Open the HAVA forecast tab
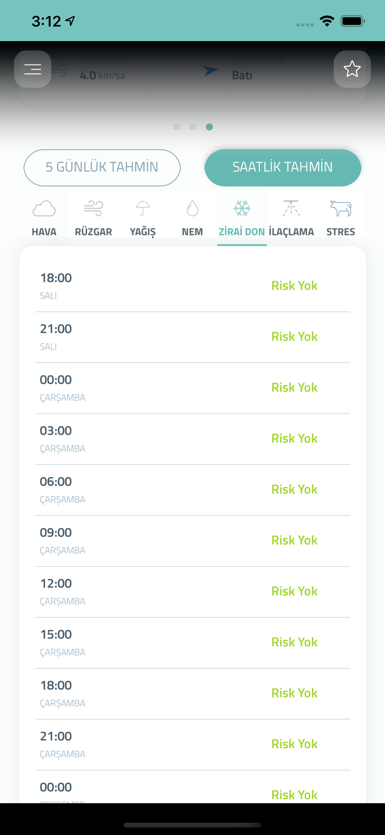Viewport: 385px width, 835px height. (x=44, y=217)
